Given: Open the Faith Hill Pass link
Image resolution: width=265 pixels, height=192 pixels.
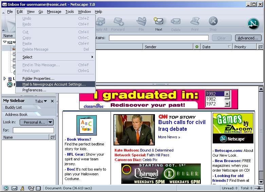Looking at the screenshot, I should [x=158, y=155].
